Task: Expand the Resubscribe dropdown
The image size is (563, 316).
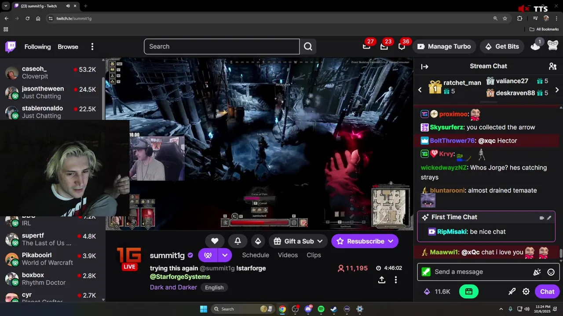Action: [x=391, y=241]
